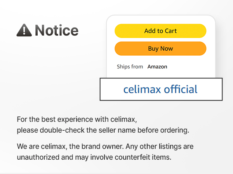Select the word 'unauthorized'

coord(38,157)
